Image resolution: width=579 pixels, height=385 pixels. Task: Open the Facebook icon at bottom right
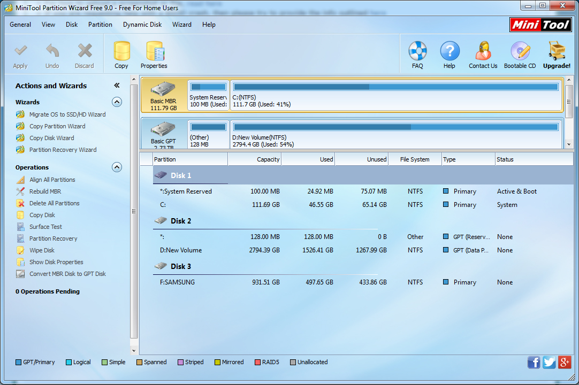(534, 362)
